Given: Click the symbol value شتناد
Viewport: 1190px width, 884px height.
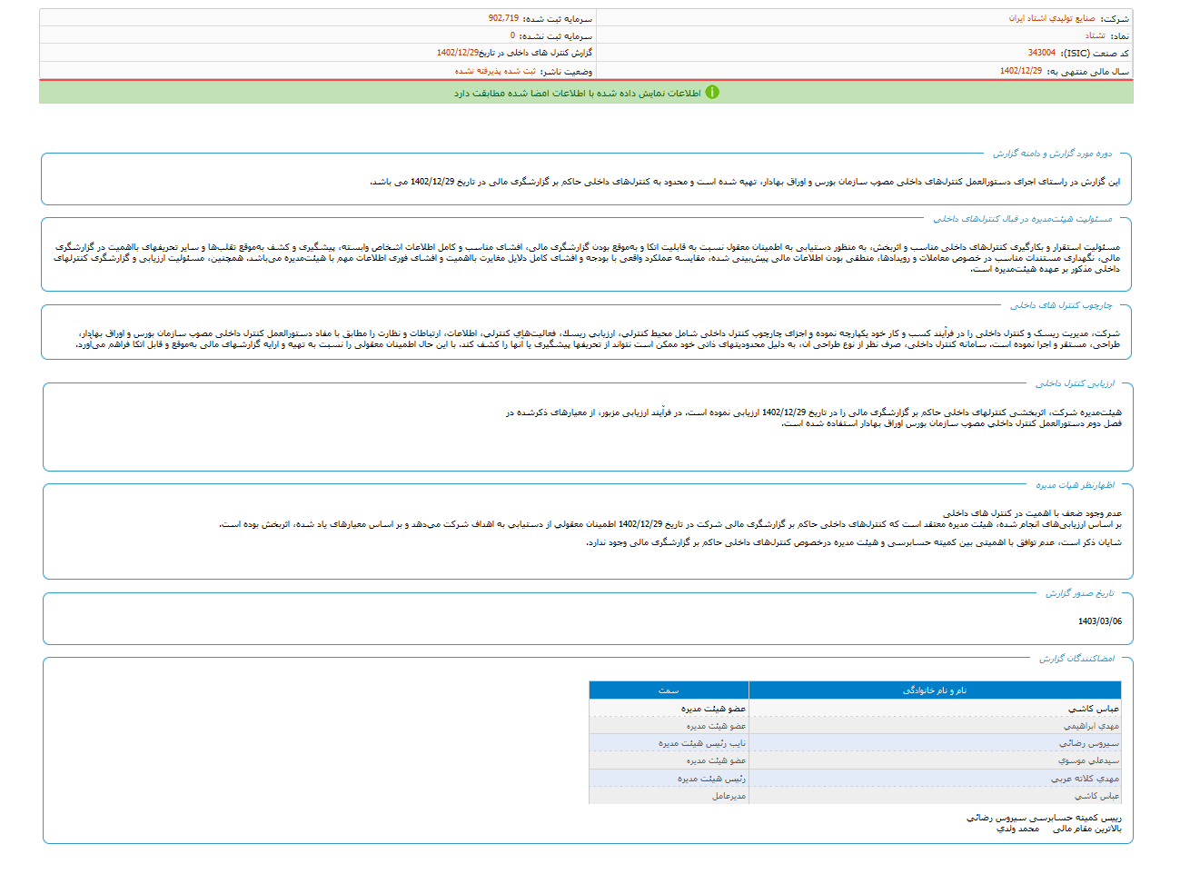Looking at the screenshot, I should [1095, 35].
